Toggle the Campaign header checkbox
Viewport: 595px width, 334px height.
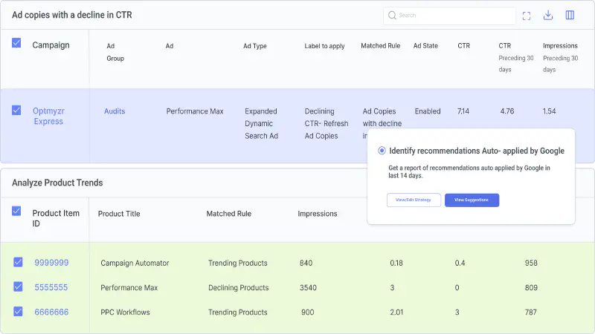pyautogui.click(x=16, y=43)
